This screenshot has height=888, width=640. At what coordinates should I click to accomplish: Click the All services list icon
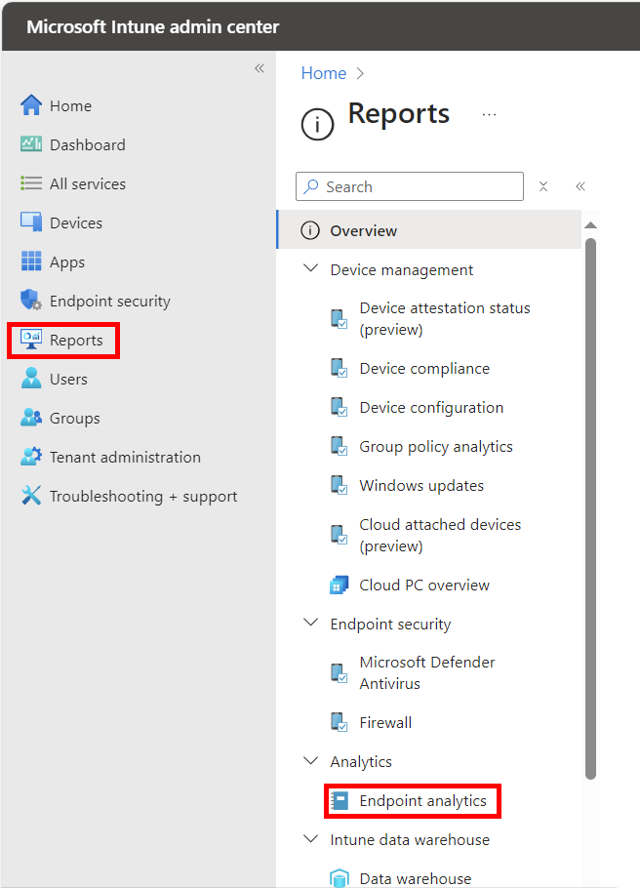pos(31,183)
